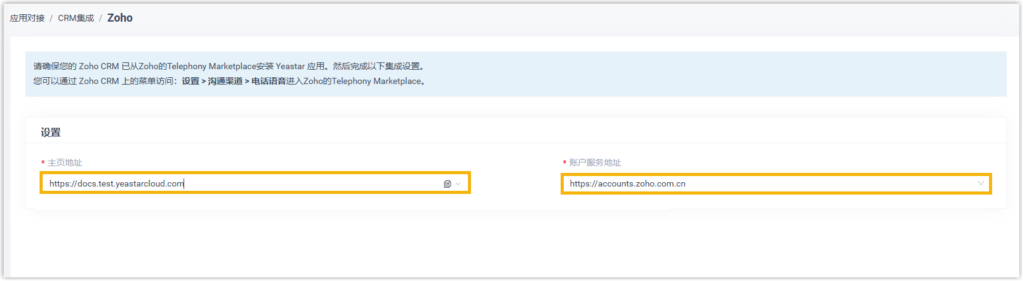
Task: Click the red asterisk beside 主页地址
Action: click(x=43, y=163)
